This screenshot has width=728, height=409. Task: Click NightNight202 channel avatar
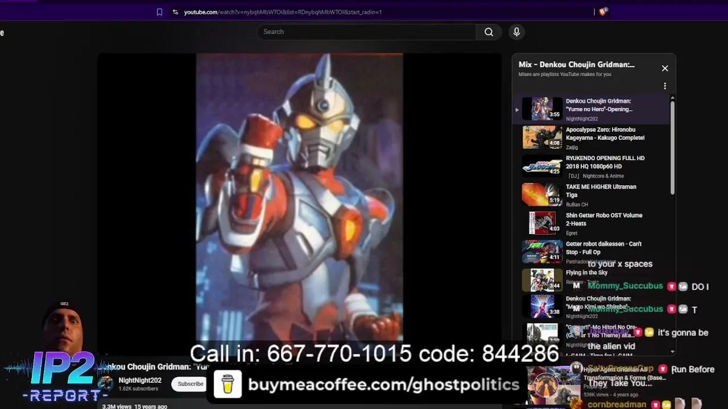click(x=106, y=383)
